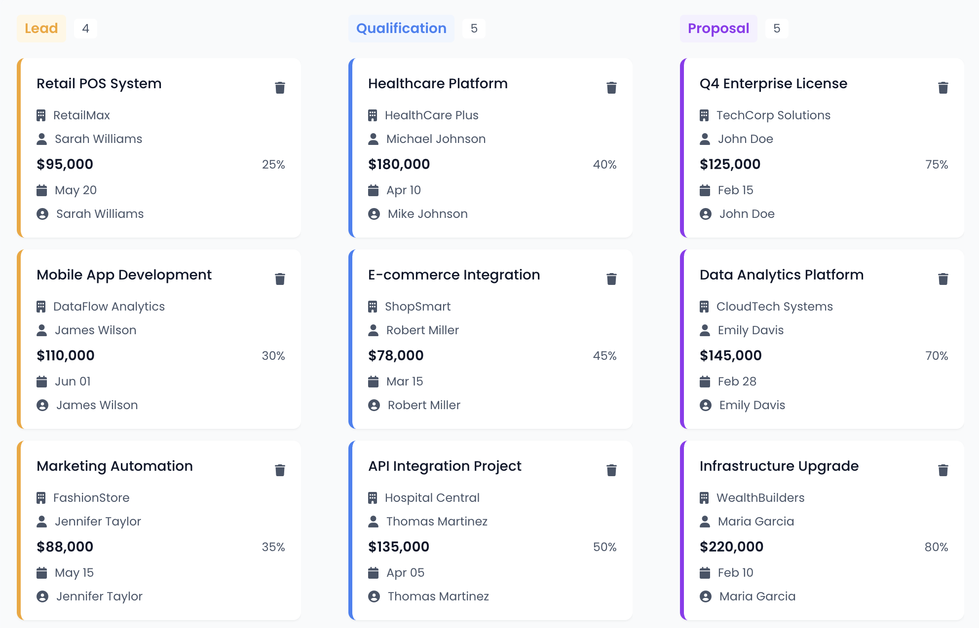Click the 75% probability on Q4 Enterprise License

937,165
